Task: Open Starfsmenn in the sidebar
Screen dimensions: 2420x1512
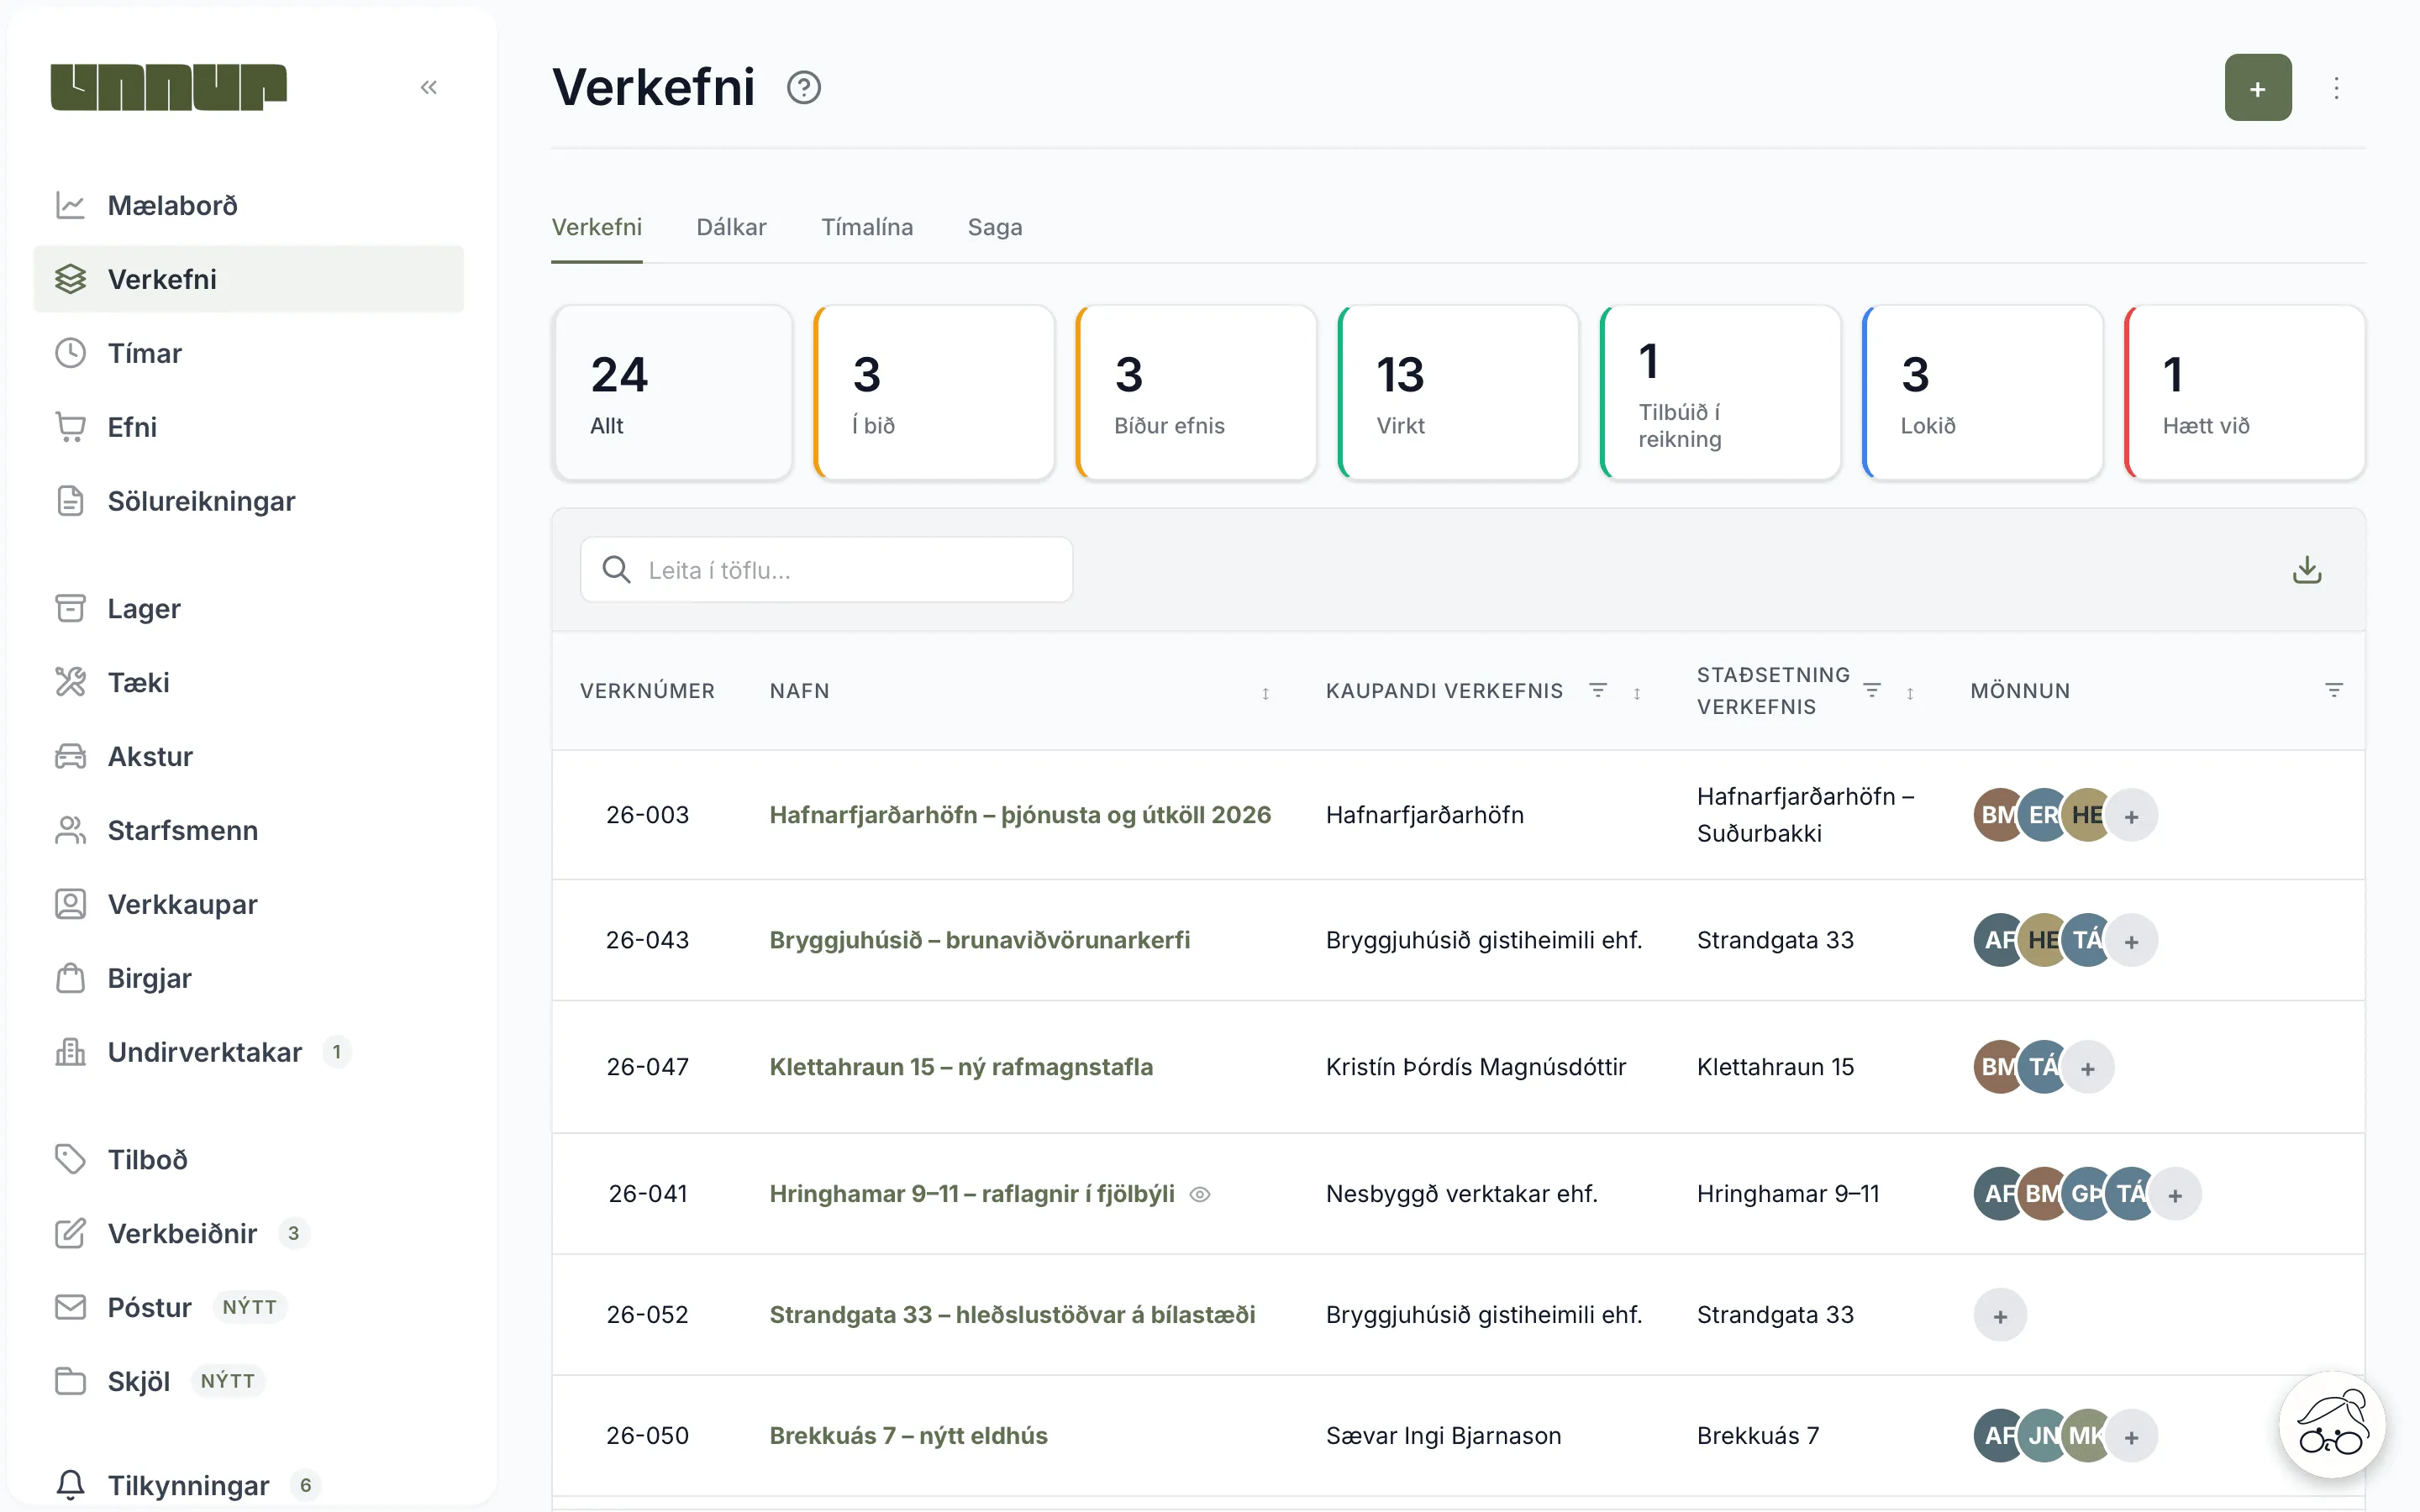Action: click(x=248, y=830)
